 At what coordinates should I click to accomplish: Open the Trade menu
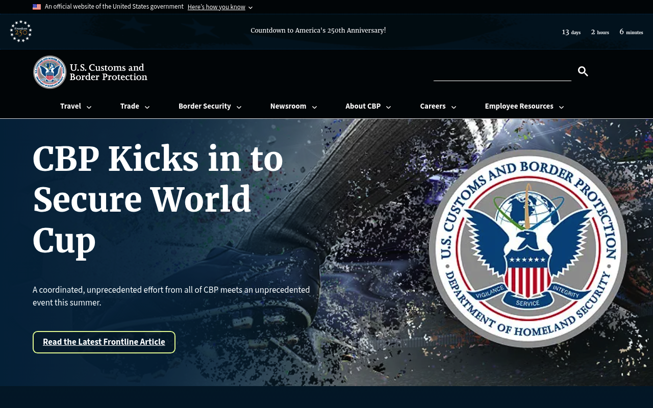coord(130,106)
